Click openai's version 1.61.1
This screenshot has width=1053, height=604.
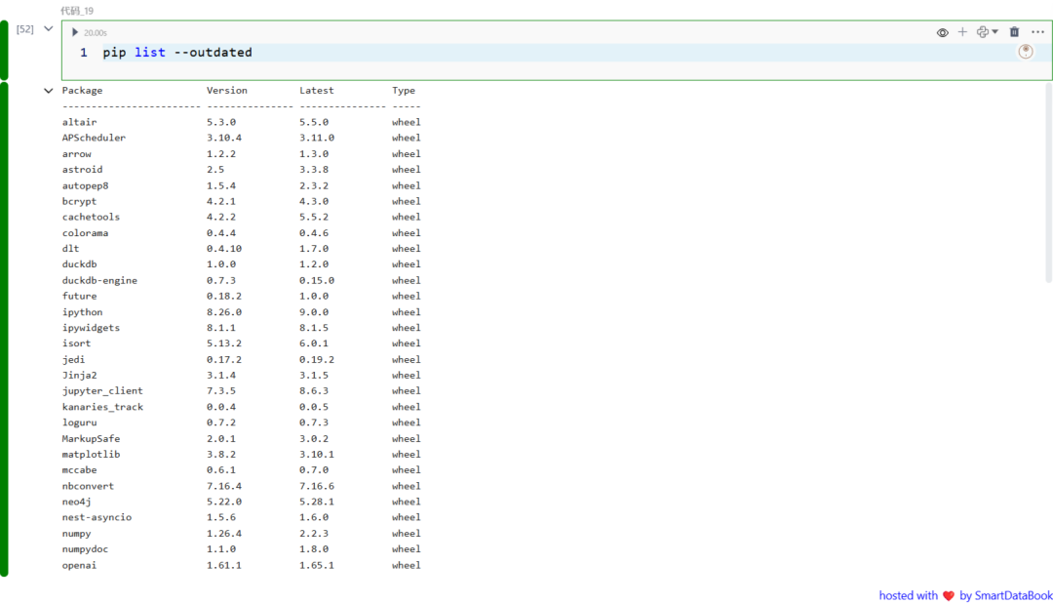point(223,565)
